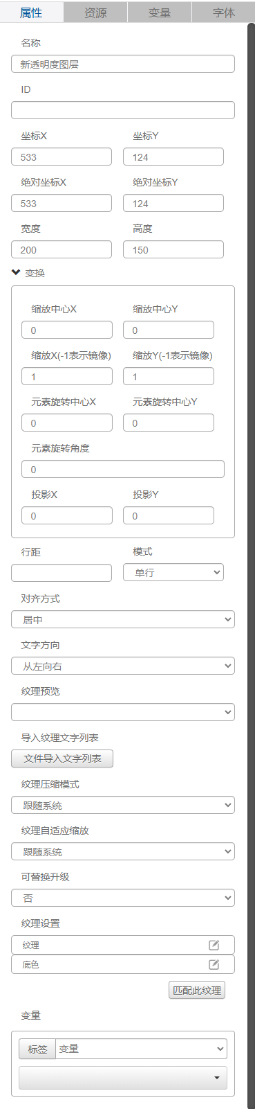
Task: Open the 对齐方式 dropdown showing 居中
Action: pos(123,619)
